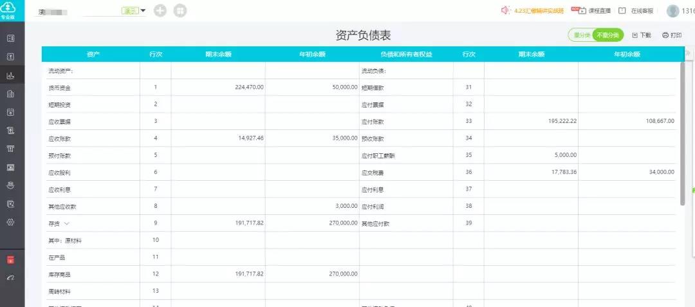Click the 应交税费 row label
Screen dimensions: 695x307
pyautogui.click(x=373, y=172)
